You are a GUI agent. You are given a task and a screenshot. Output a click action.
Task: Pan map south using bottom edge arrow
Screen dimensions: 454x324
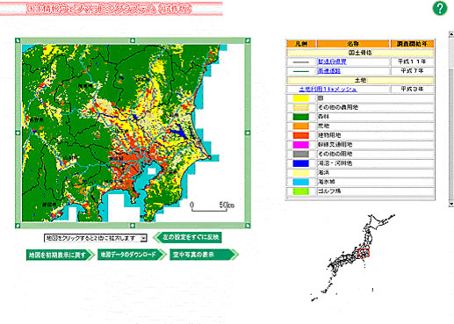pos(133,226)
